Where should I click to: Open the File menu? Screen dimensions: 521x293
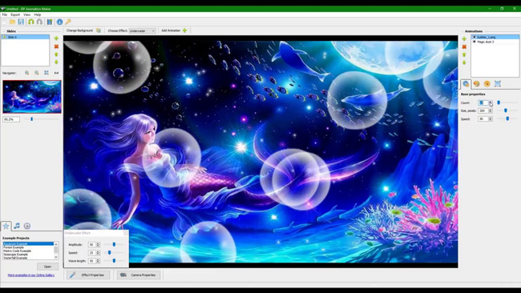pyautogui.click(x=5, y=14)
